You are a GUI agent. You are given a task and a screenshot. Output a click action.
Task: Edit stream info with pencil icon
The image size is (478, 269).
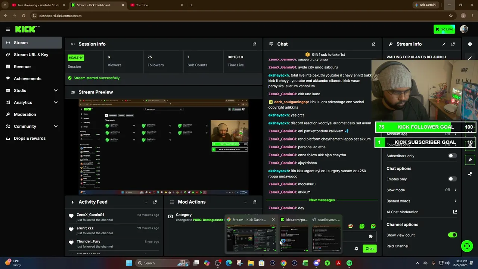point(444,44)
